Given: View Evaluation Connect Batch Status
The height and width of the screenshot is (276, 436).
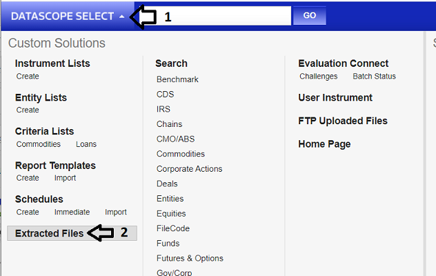Looking at the screenshot, I should 374,77.
